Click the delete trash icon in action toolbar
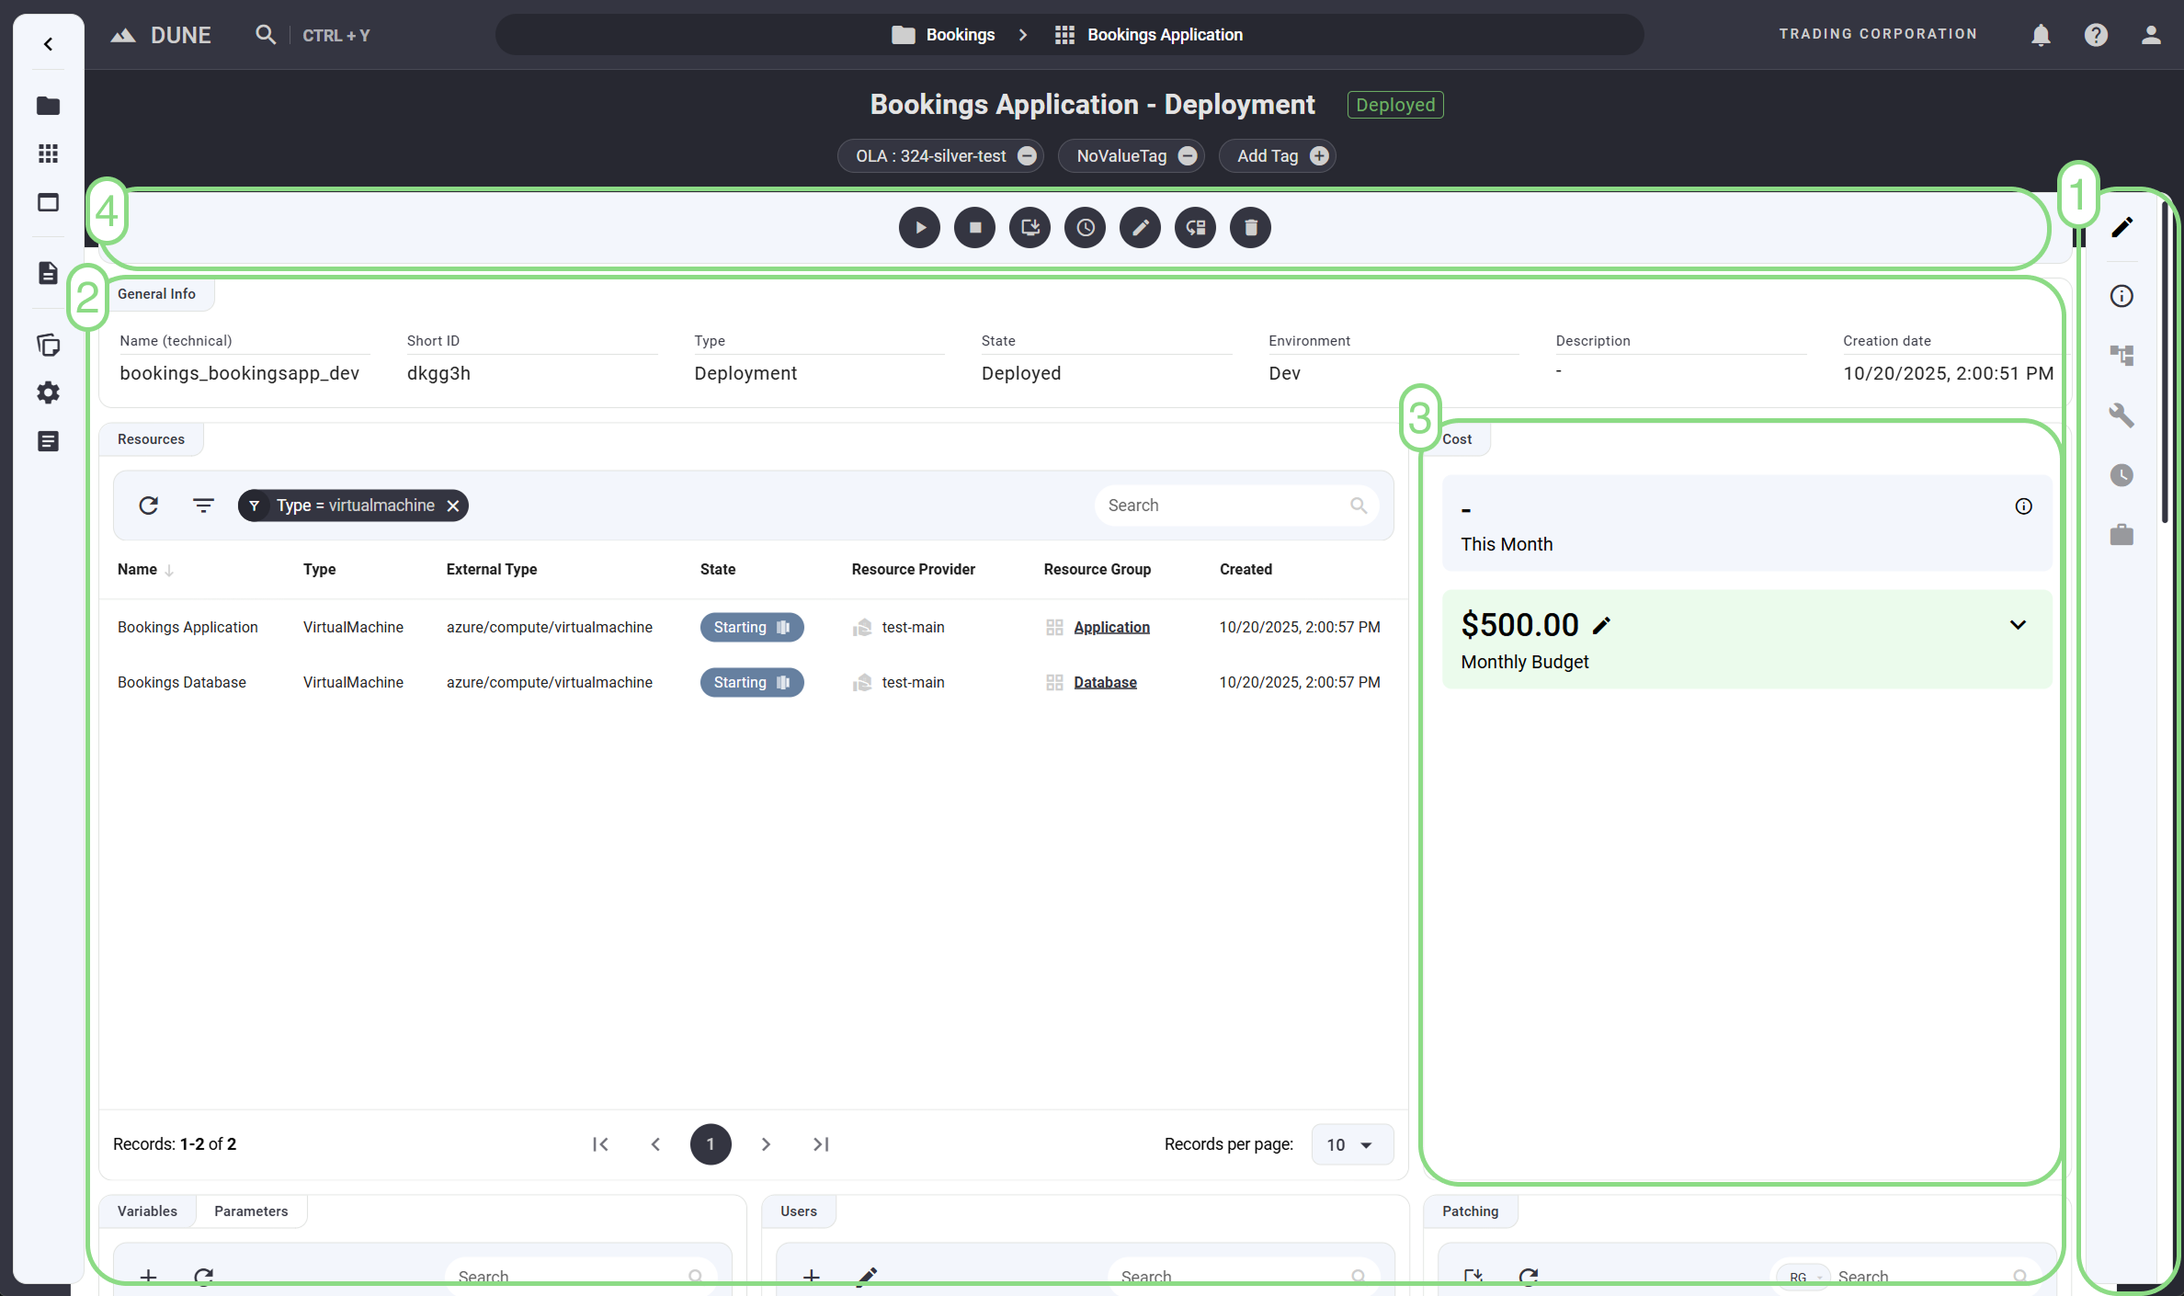Viewport: 2184px width, 1296px height. (x=1250, y=228)
